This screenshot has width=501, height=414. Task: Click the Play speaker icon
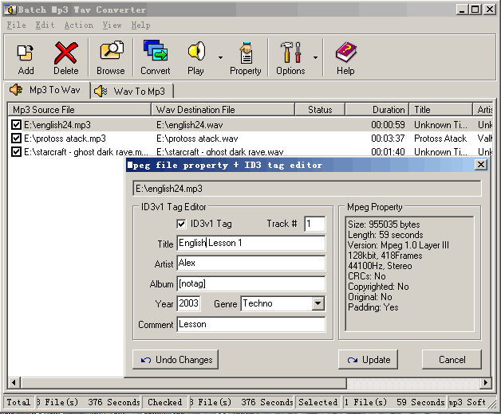196,51
